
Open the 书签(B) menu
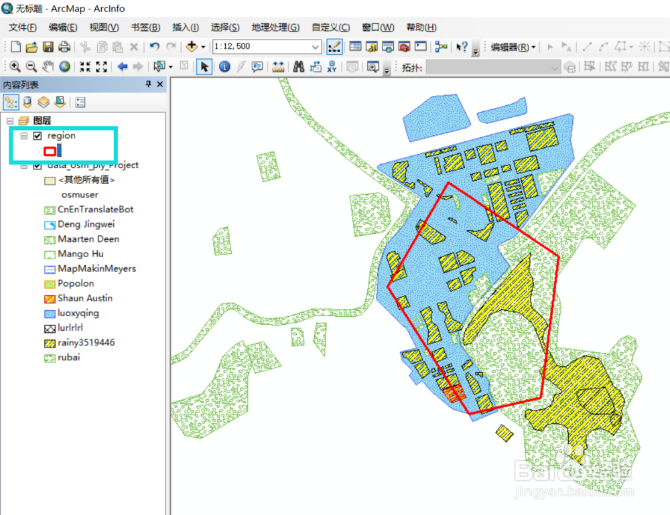(145, 27)
